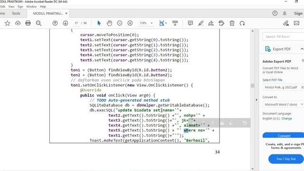Click the Search 'Fill Form' field
Viewport: 304px width, 171px height.
[x=283, y=37]
